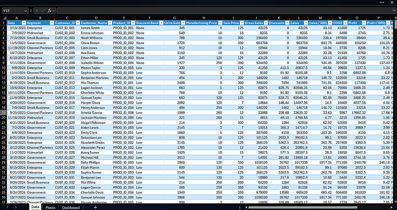This screenshot has height=210, width=397.
Task: Switch to the Pivots sheet tab
Action: click(x=50, y=208)
